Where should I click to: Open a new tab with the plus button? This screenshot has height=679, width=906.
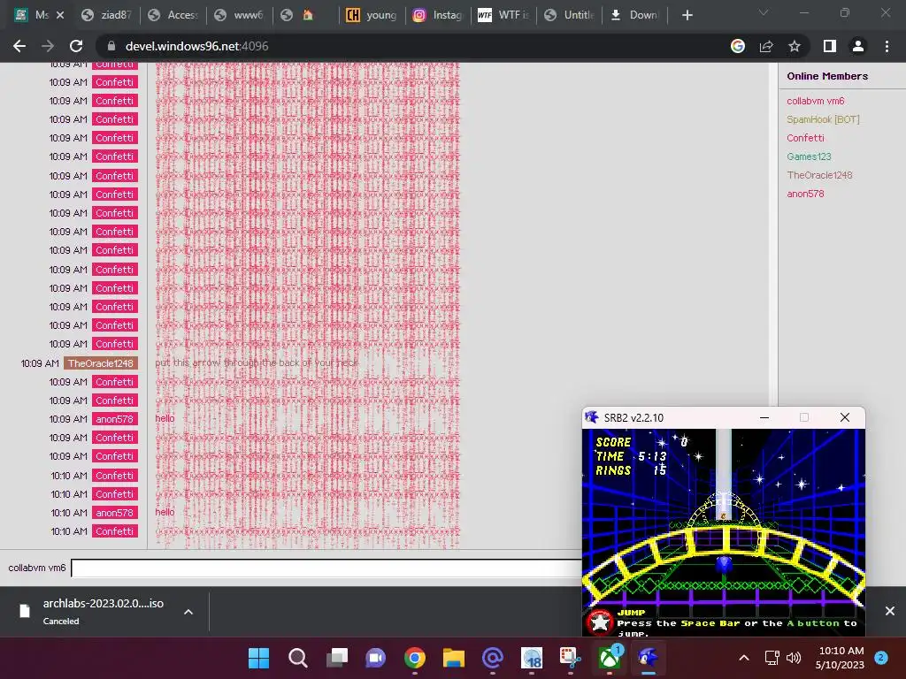point(687,15)
